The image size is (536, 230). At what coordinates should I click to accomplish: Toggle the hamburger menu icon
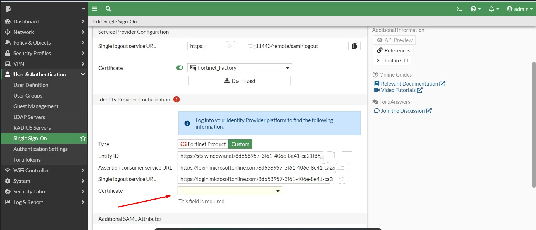pos(95,9)
